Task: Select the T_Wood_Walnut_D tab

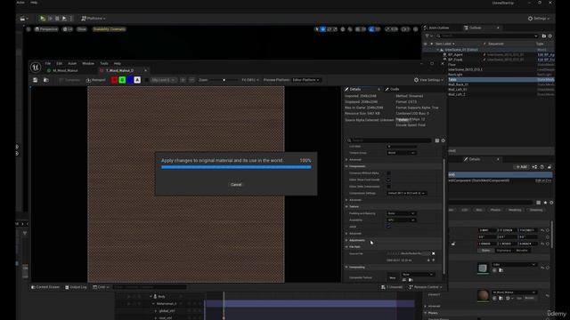Action: coord(119,70)
